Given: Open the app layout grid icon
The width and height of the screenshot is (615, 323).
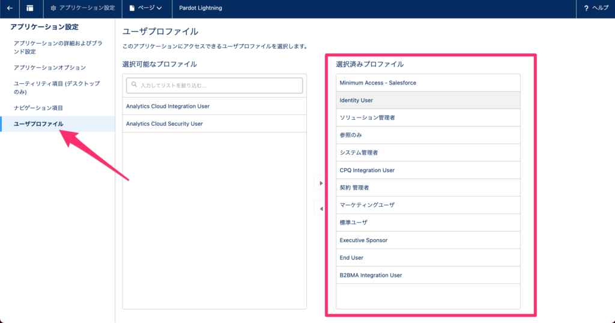Looking at the screenshot, I should pos(30,8).
